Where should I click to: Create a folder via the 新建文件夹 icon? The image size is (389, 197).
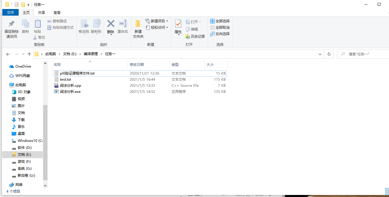[x=138, y=28]
